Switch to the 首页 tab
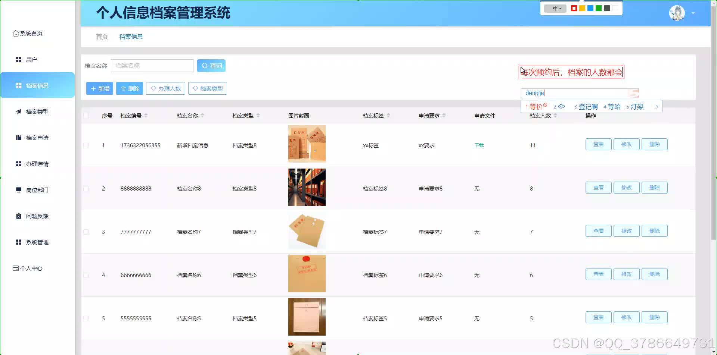The height and width of the screenshot is (355, 717). tap(101, 37)
